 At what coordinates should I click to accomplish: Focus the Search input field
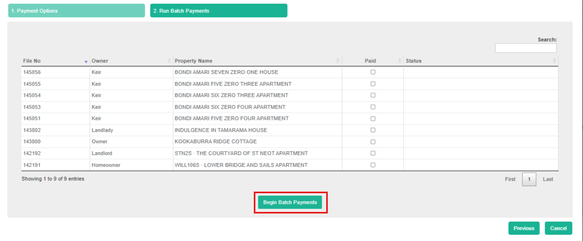526,48
